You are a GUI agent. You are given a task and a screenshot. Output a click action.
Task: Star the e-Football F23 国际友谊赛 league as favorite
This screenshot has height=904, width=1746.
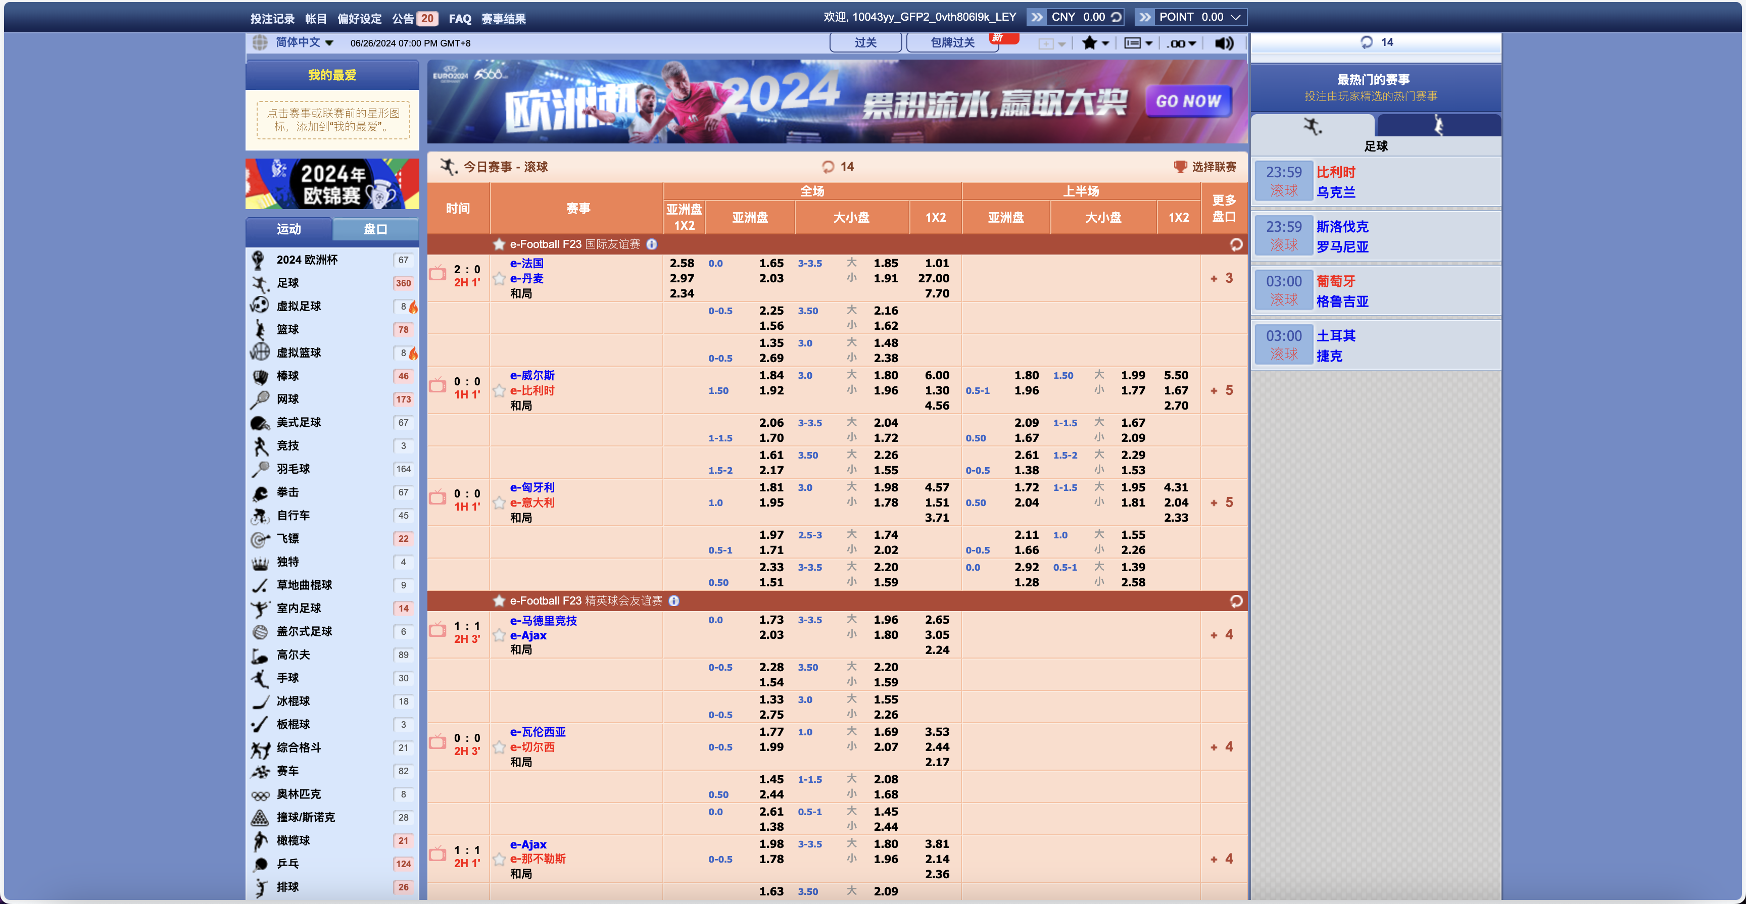coord(499,244)
